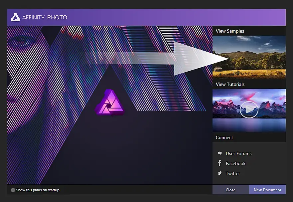
Task: Play the View Tutorials video
Action: click(x=249, y=110)
